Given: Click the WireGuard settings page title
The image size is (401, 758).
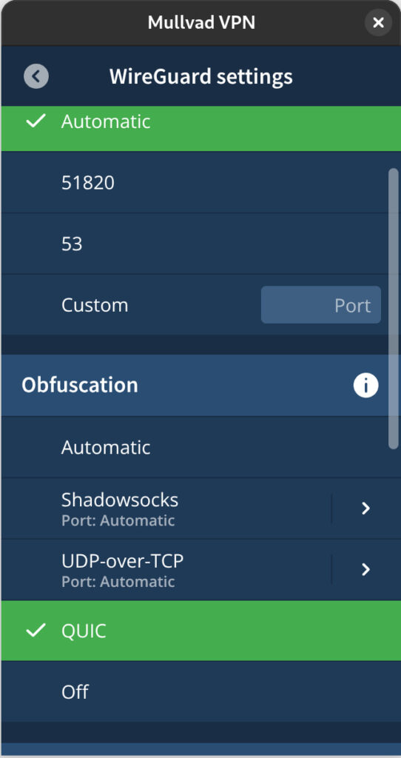Looking at the screenshot, I should tap(201, 76).
